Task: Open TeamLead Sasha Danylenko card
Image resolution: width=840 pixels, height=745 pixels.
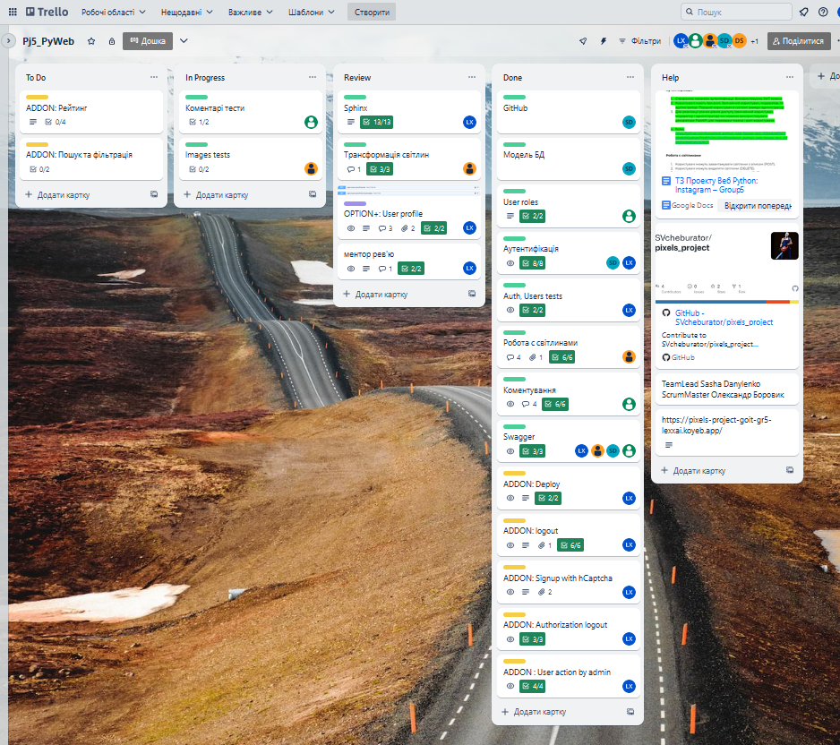Action: click(726, 390)
